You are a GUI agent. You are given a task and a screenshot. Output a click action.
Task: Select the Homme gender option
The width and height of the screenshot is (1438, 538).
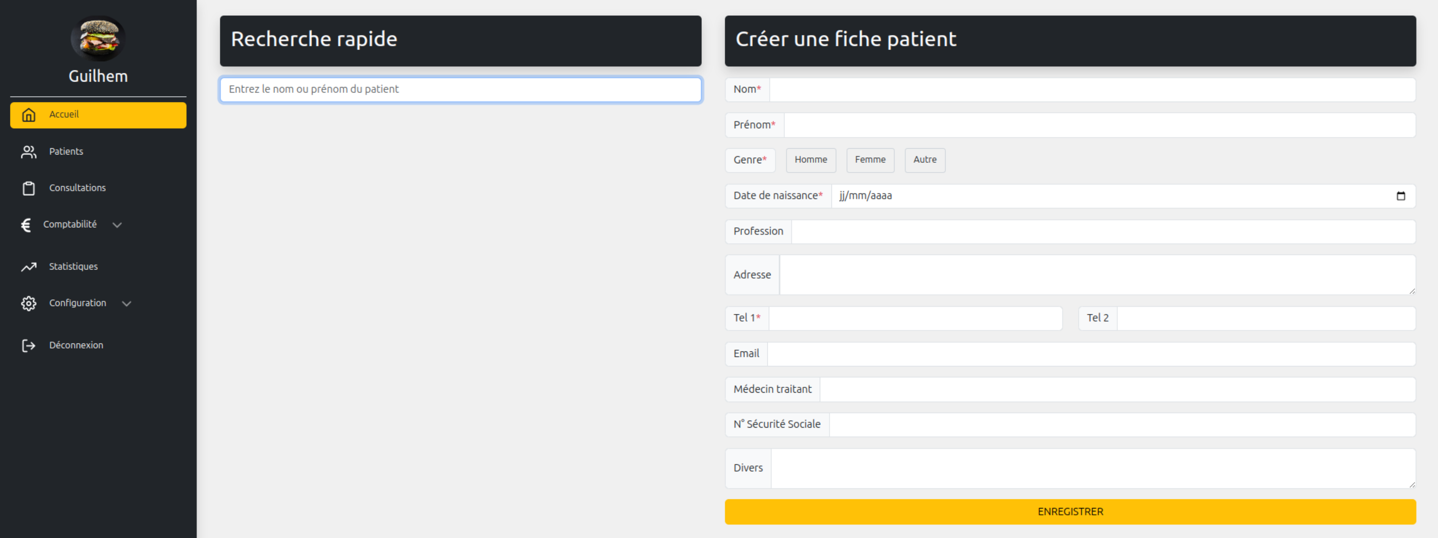pyautogui.click(x=811, y=160)
